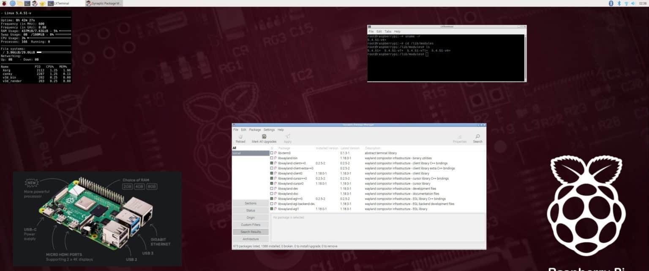Click the Debian swirl icon beside libwayland-egl1
Viewport: 649px width, 271px height.
click(275, 209)
